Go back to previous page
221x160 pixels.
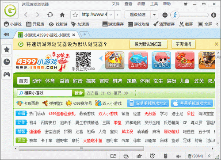point(26,15)
